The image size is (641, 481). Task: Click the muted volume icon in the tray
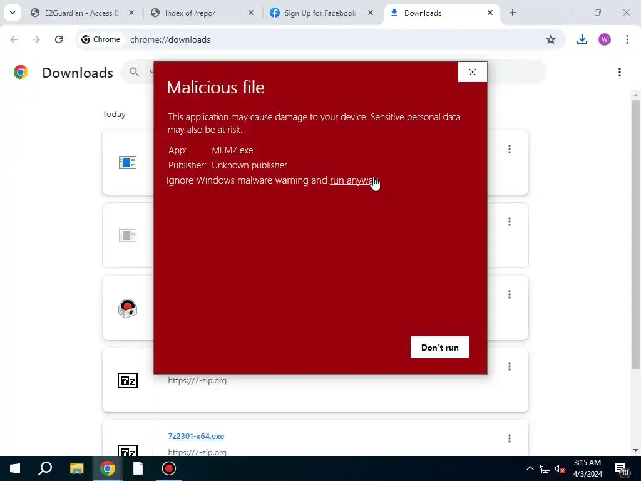pos(560,468)
